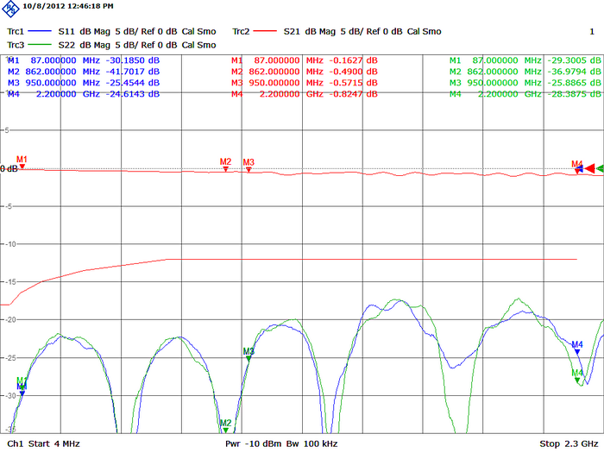The height and width of the screenshot is (453, 604).
Task: Click the blue S11 line color sample
Action: click(41, 32)
